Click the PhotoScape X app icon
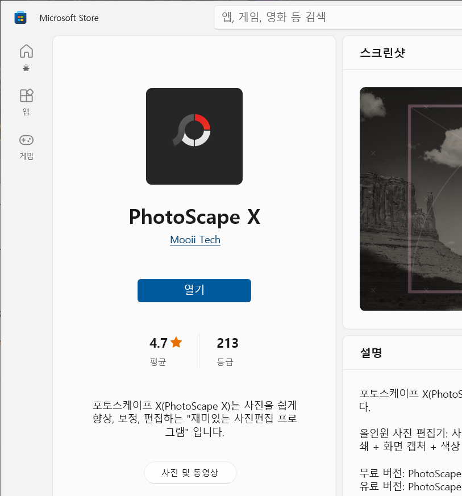The image size is (462, 496). pyautogui.click(x=194, y=136)
